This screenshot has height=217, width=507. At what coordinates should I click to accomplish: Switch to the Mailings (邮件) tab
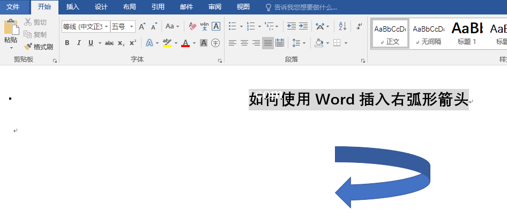point(187,7)
